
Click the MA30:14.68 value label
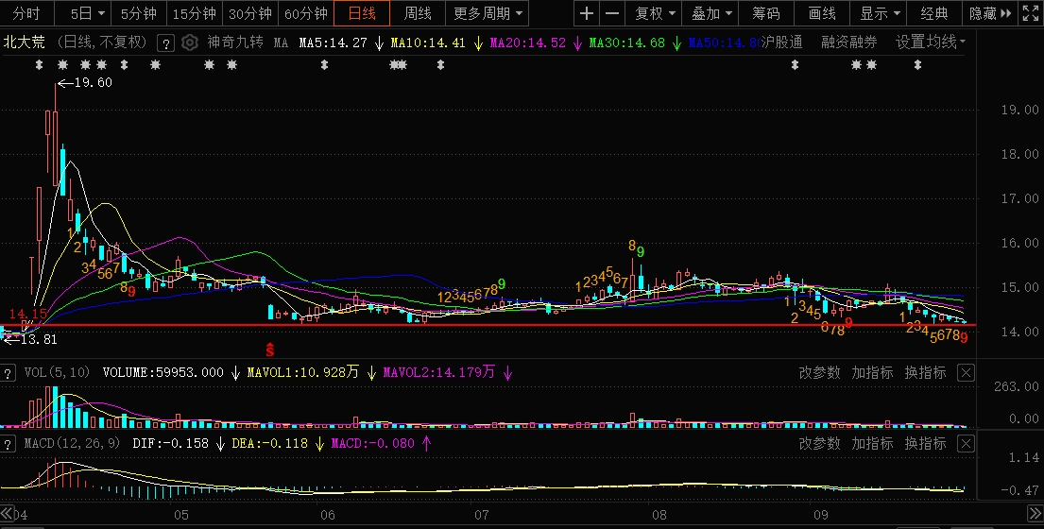(x=627, y=43)
